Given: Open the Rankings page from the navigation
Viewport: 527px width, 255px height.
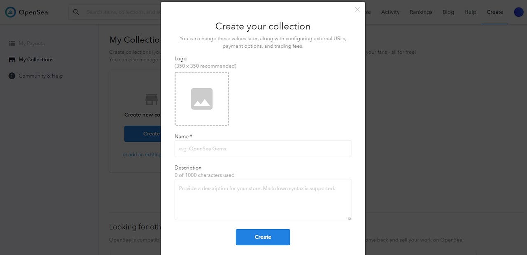Looking at the screenshot, I should [x=421, y=12].
